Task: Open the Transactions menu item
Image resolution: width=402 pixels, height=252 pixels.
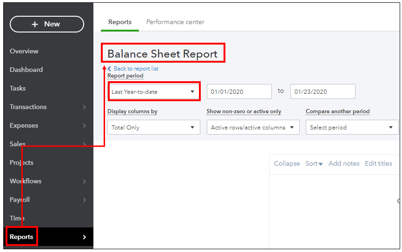Action: 28,107
